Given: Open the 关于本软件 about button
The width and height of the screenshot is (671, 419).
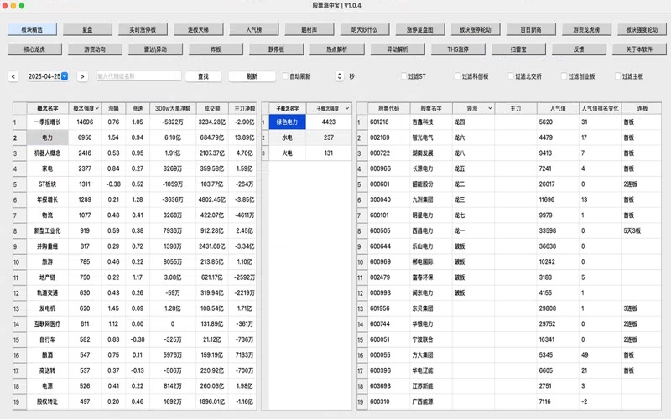Looking at the screenshot, I should 639,49.
